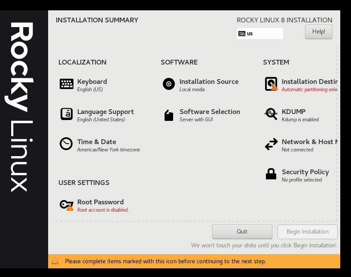Click the 'No profile selected' text

click(x=302, y=180)
